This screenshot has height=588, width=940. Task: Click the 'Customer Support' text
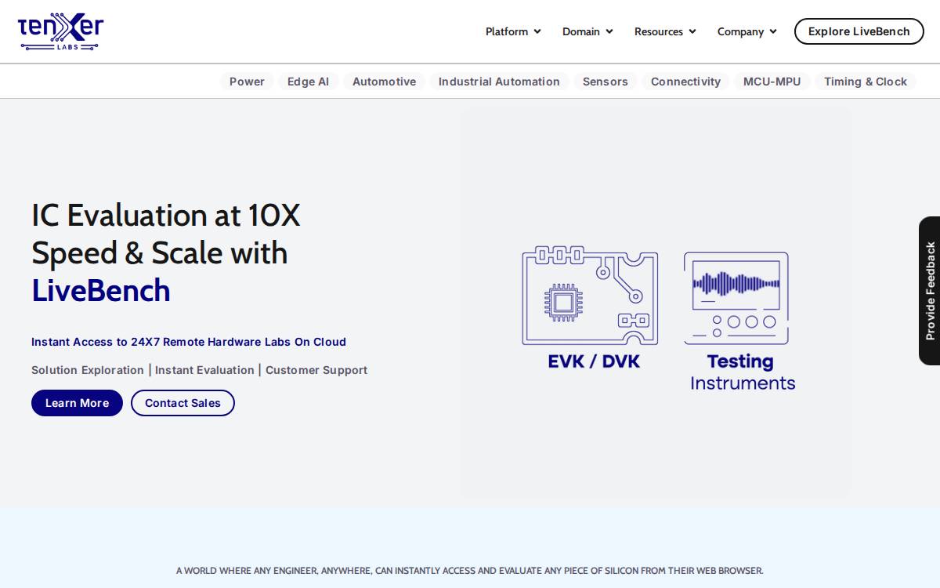pos(316,370)
